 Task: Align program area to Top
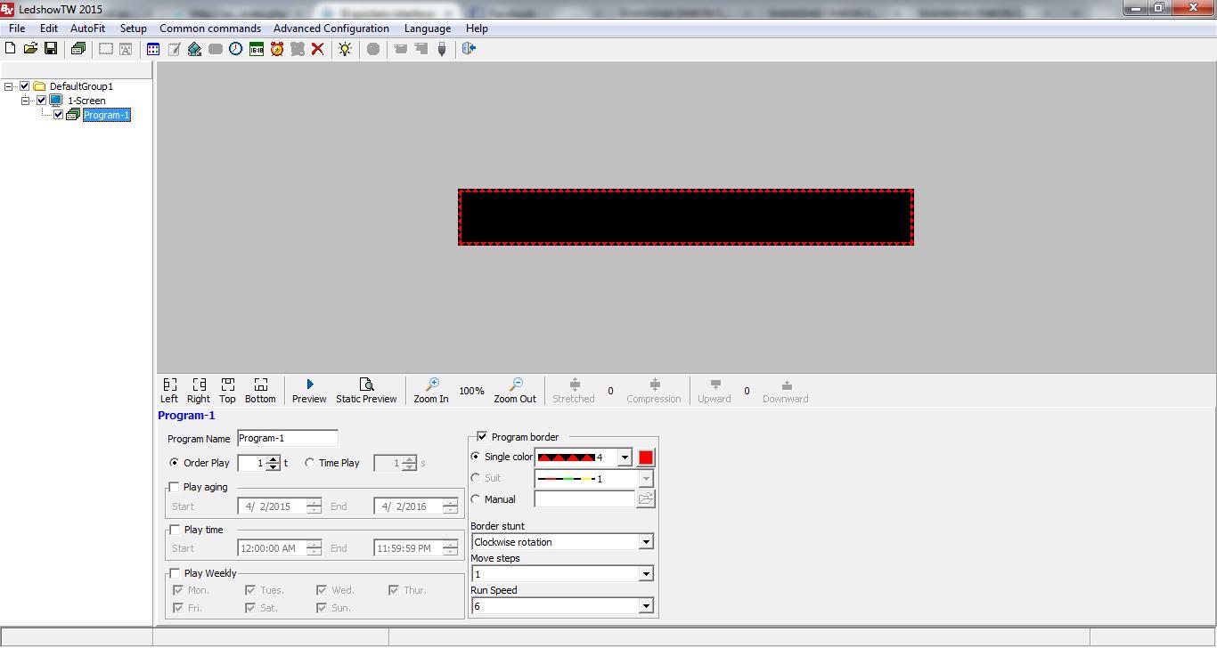point(228,391)
